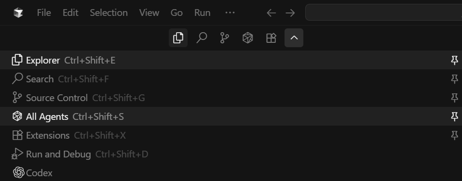462x181 pixels.
Task: Open the File menu
Action: (x=44, y=13)
